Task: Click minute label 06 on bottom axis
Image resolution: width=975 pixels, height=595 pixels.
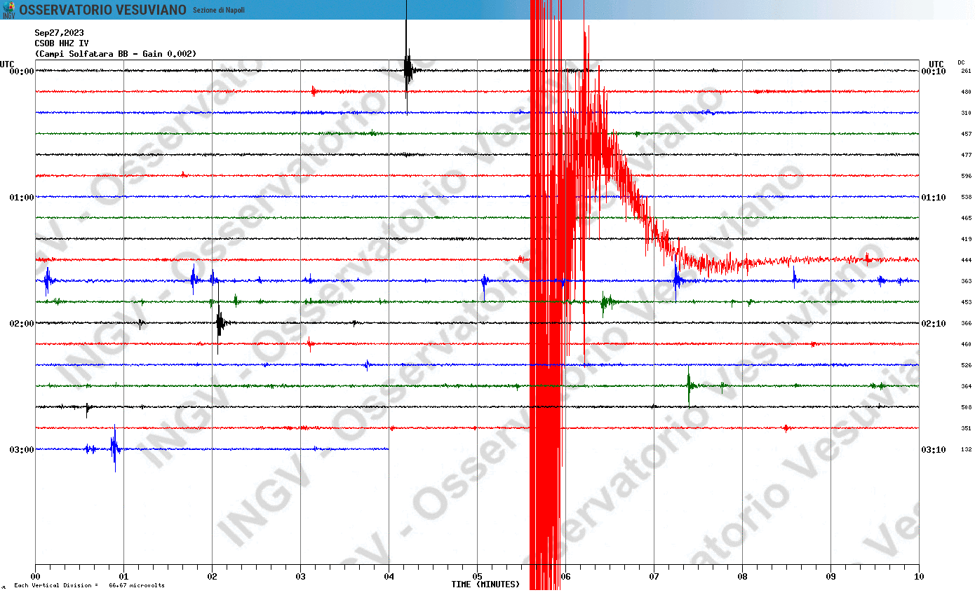Action: (x=565, y=577)
